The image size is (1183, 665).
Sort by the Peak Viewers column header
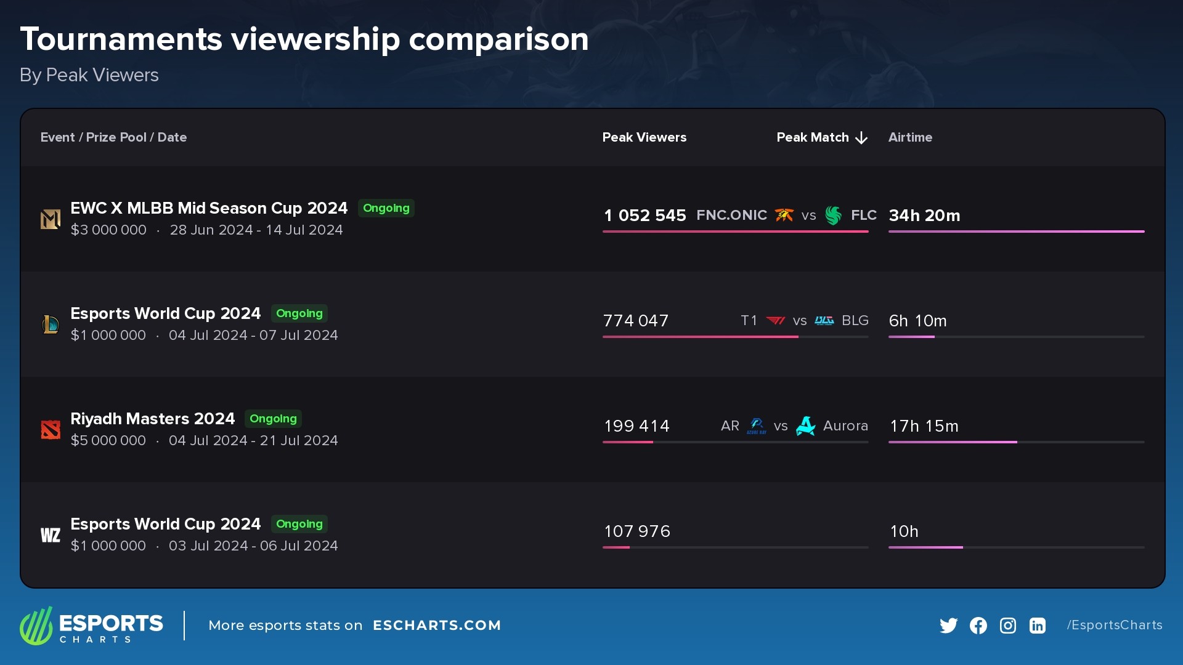click(x=644, y=137)
